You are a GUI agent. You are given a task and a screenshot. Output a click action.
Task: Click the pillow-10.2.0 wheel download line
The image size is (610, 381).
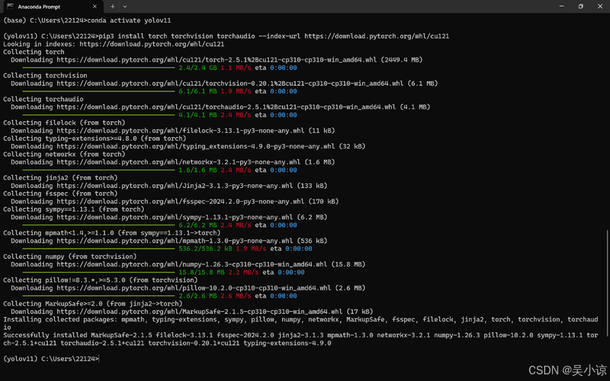188,288
